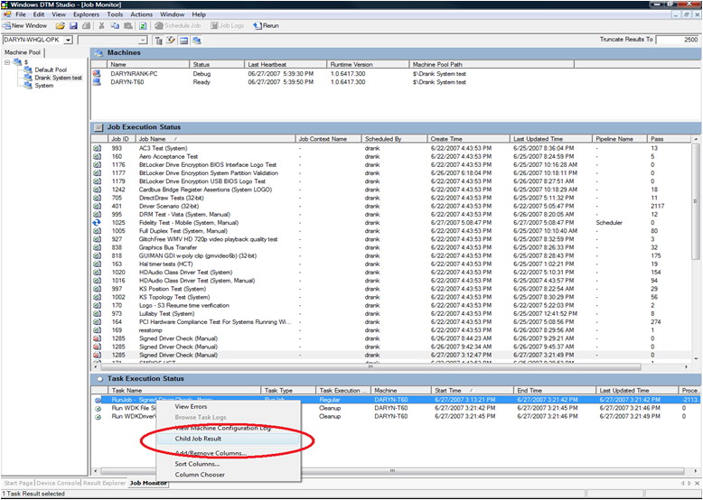Switch to the Result Explorer tab

tap(105, 484)
